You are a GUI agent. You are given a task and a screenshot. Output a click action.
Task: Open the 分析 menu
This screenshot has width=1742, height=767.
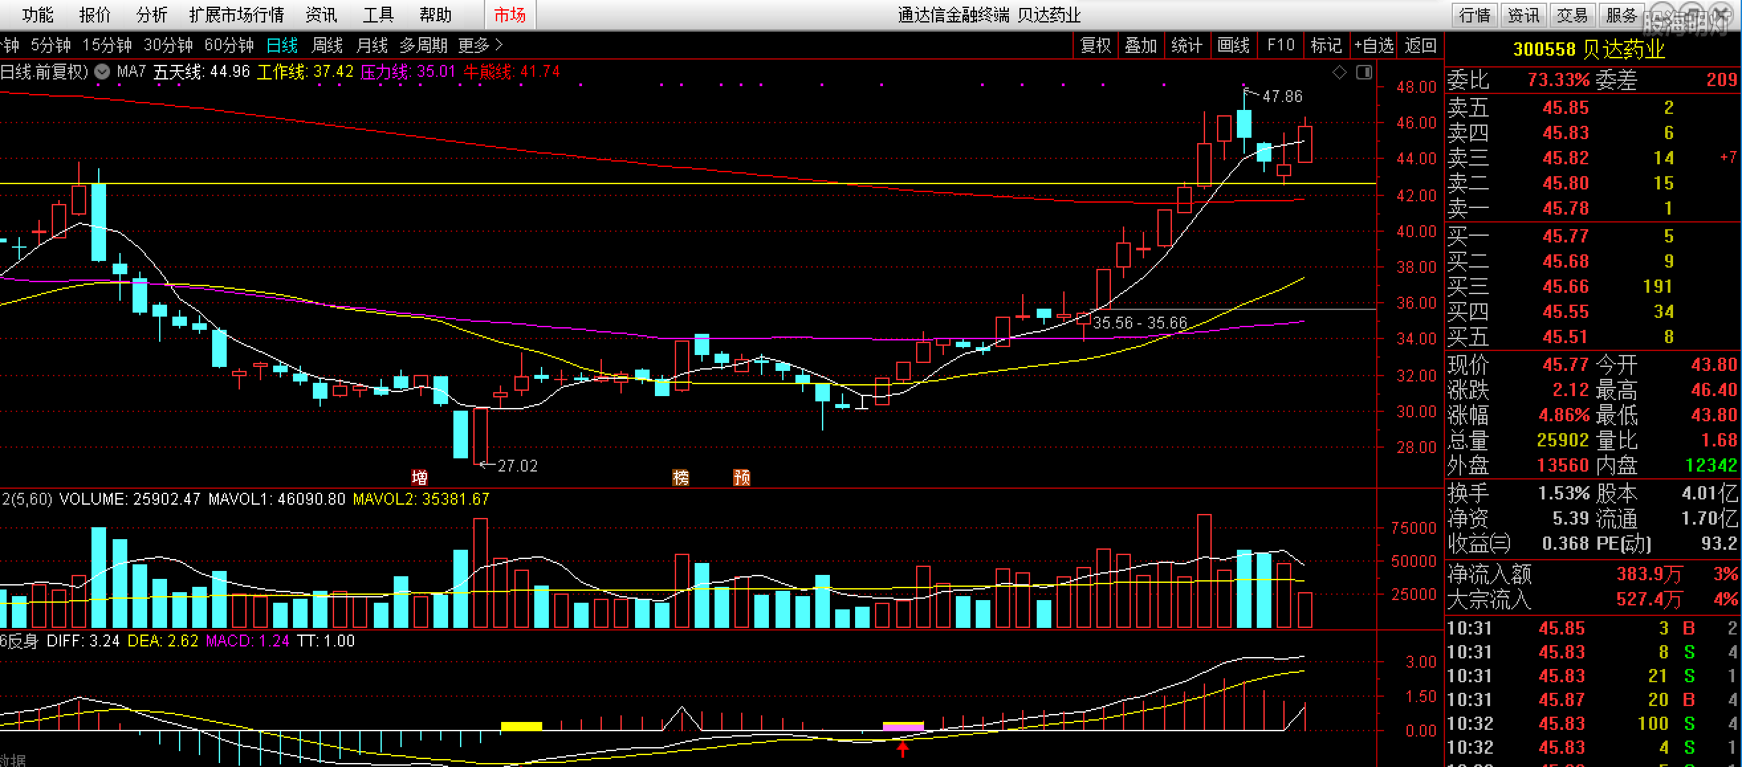152,15
